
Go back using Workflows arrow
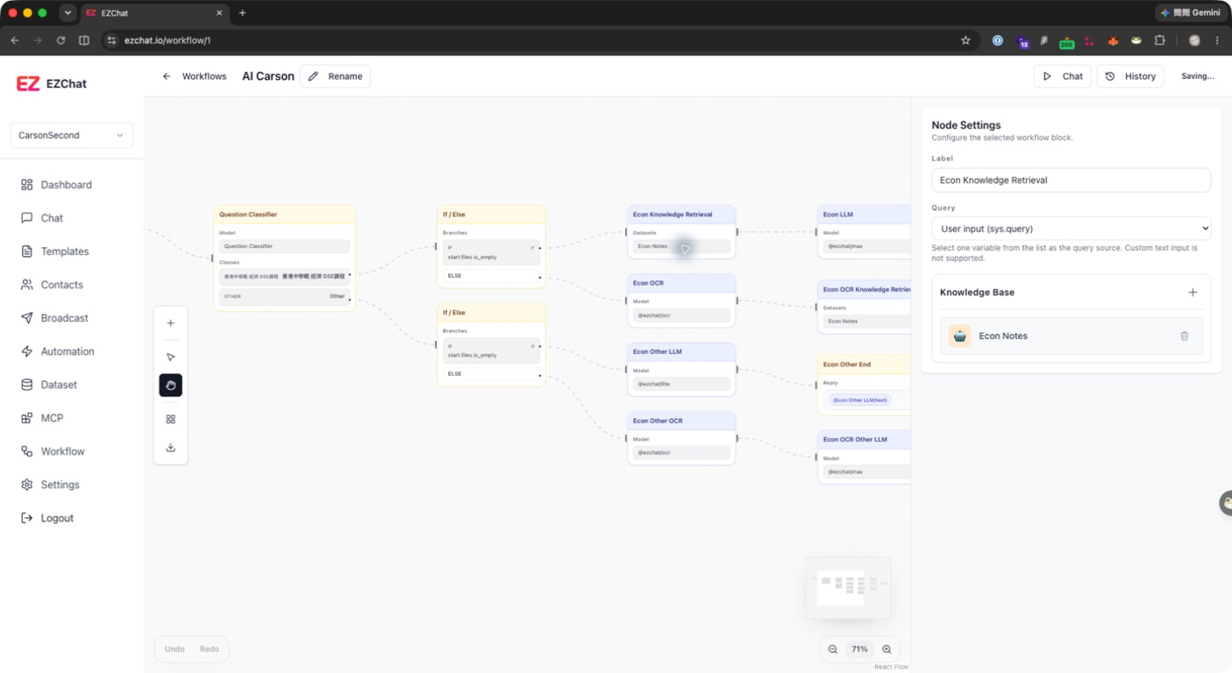point(167,76)
